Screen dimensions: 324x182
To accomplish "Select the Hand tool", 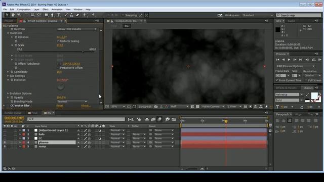I will coord(13,15).
